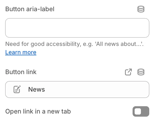Connect dynamic source for Button link

141,72
